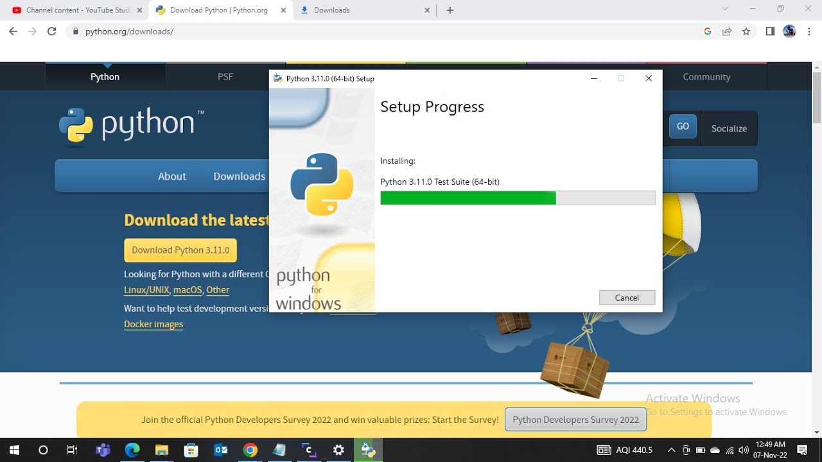The width and height of the screenshot is (822, 462).
Task: Open Microsoft Store from taskbar
Action: click(x=191, y=450)
